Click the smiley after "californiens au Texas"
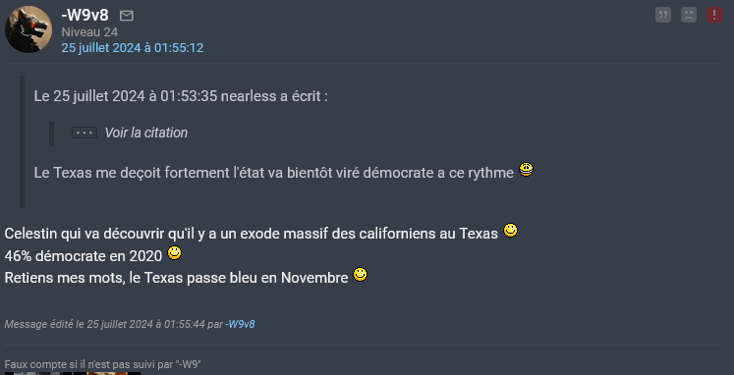Screen dimensions: 734x375 pos(510,231)
